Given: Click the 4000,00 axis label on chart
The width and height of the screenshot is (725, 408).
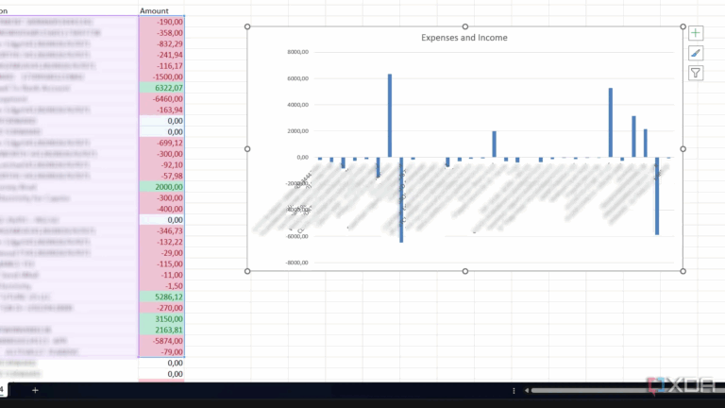Looking at the screenshot, I should (x=297, y=105).
